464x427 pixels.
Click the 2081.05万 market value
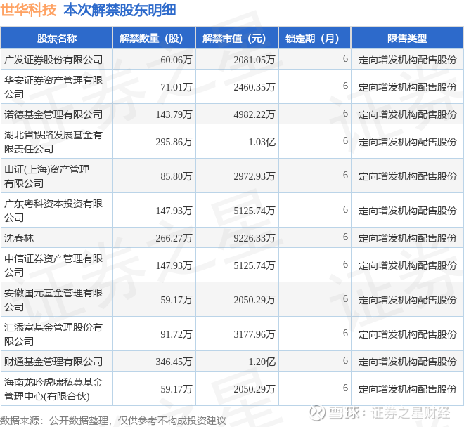(x=254, y=60)
